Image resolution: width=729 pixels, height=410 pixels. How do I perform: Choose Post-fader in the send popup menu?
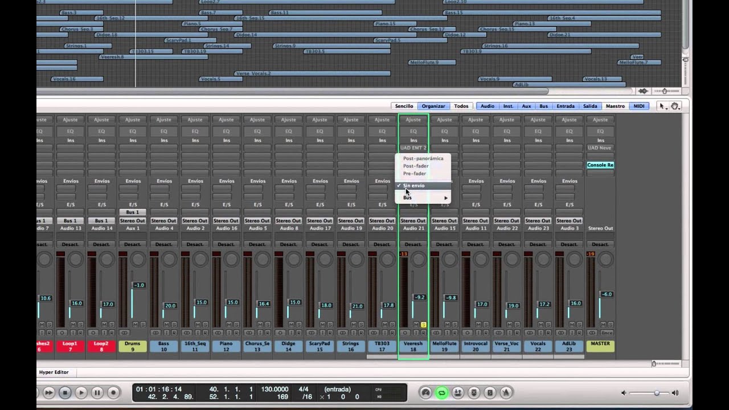423,166
